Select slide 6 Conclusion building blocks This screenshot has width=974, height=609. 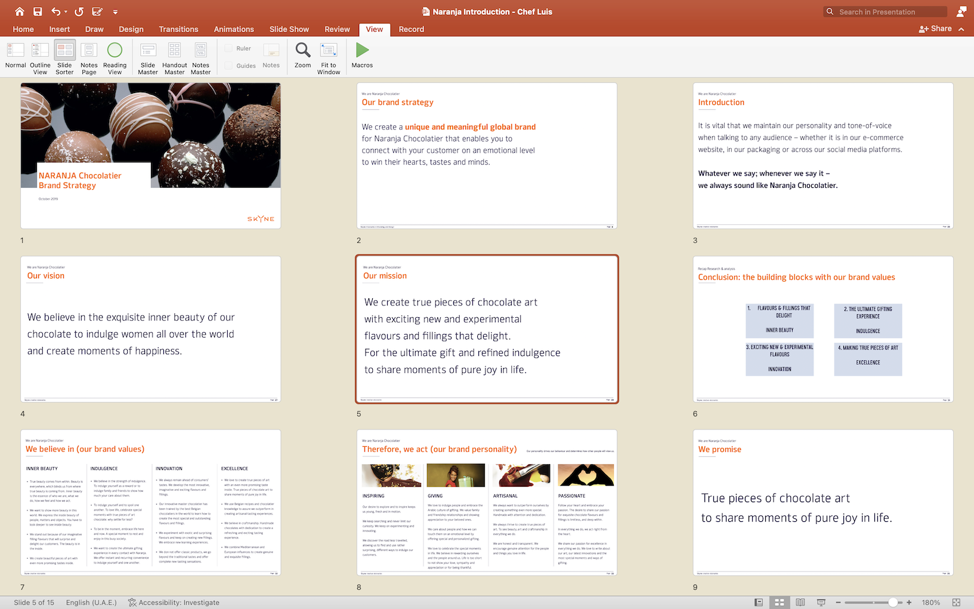tap(823, 329)
